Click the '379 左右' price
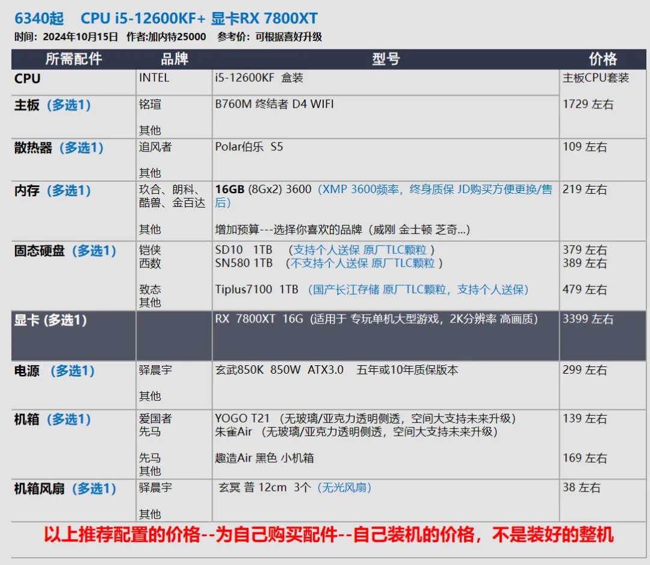Viewport: 650px width, 565px height. pyautogui.click(x=584, y=250)
